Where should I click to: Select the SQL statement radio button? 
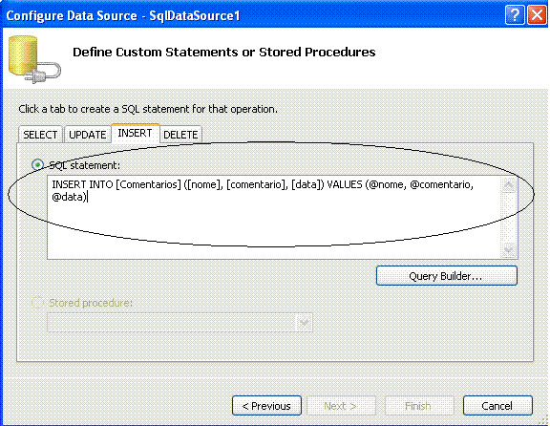(37, 165)
